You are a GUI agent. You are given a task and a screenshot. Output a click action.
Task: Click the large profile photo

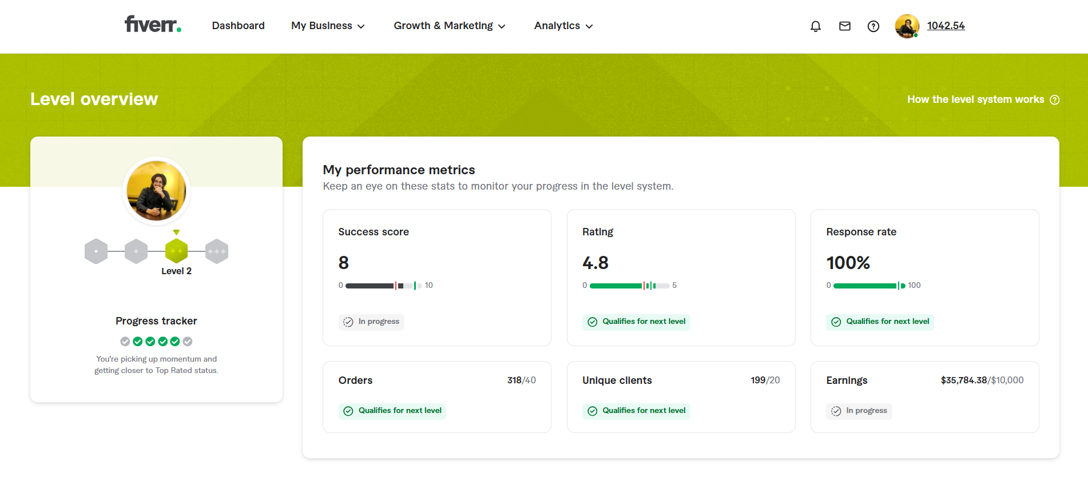tap(156, 191)
